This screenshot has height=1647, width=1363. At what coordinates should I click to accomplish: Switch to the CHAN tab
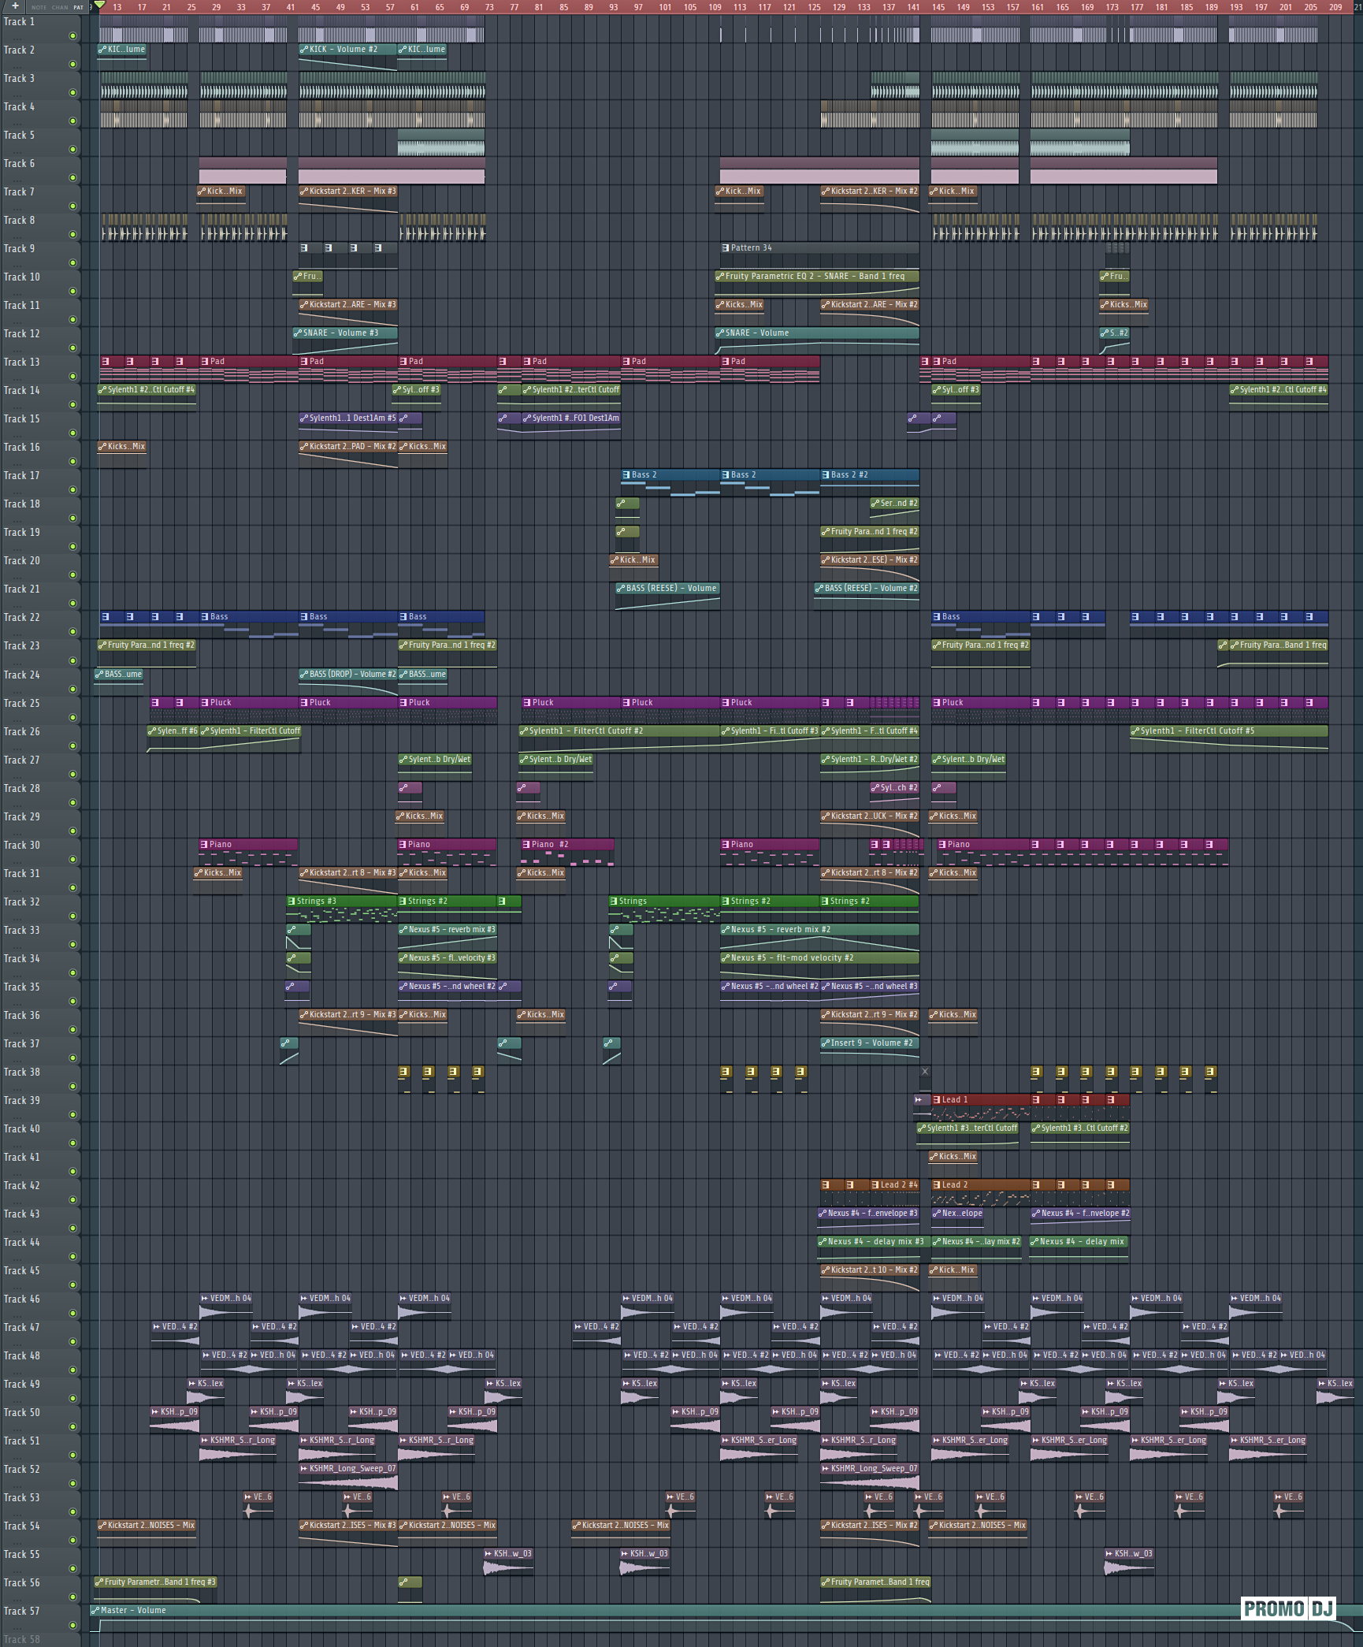coord(60,7)
